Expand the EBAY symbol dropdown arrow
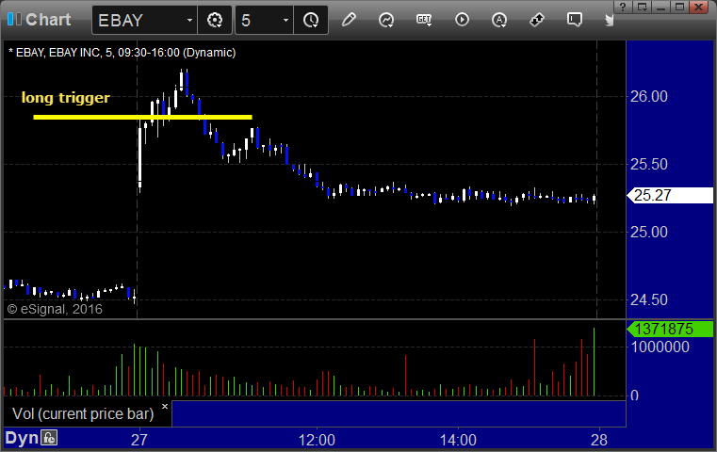The image size is (717, 452). [189, 20]
